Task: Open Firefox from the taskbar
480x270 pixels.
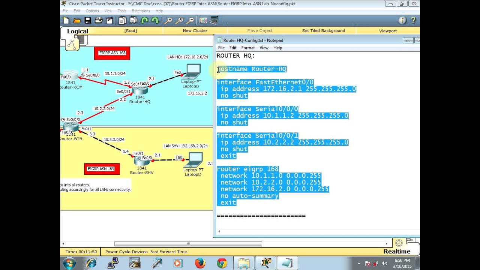Action: (200, 263)
